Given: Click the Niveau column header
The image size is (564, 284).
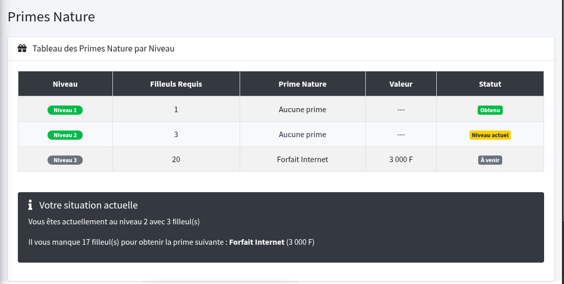Looking at the screenshot, I should coord(65,84).
